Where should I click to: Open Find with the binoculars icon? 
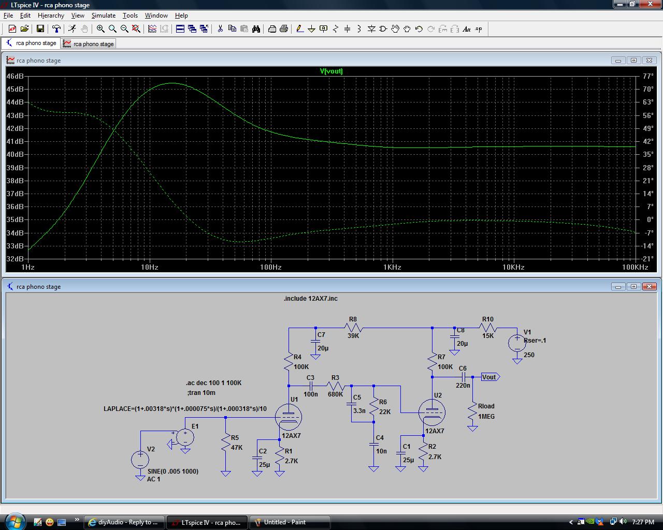click(256, 29)
